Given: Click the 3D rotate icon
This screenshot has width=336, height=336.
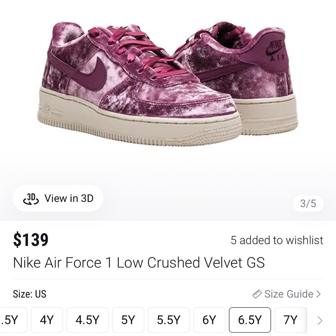Looking at the screenshot, I should 31,198.
